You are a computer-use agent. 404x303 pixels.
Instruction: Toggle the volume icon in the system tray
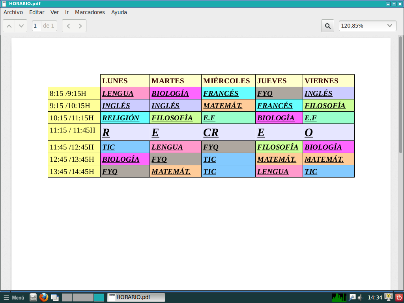pyautogui.click(x=359, y=297)
